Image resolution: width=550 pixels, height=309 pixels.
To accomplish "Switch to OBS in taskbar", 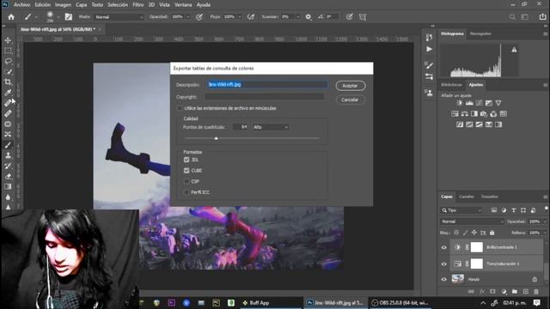I will (400, 303).
